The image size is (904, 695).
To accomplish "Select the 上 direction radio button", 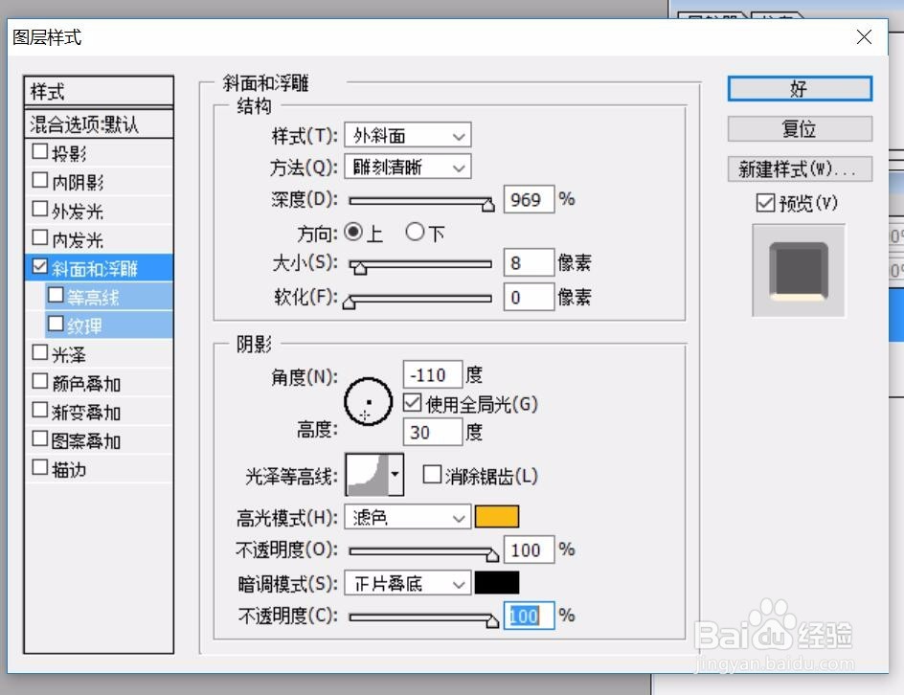I will click(353, 233).
